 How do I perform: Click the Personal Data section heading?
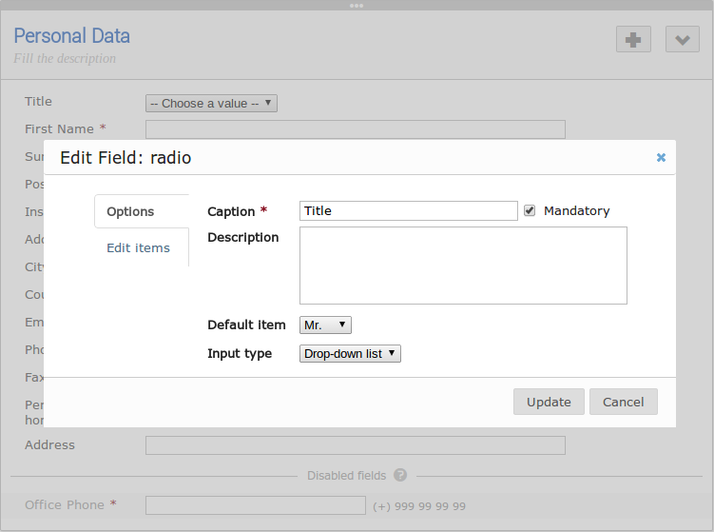point(72,36)
